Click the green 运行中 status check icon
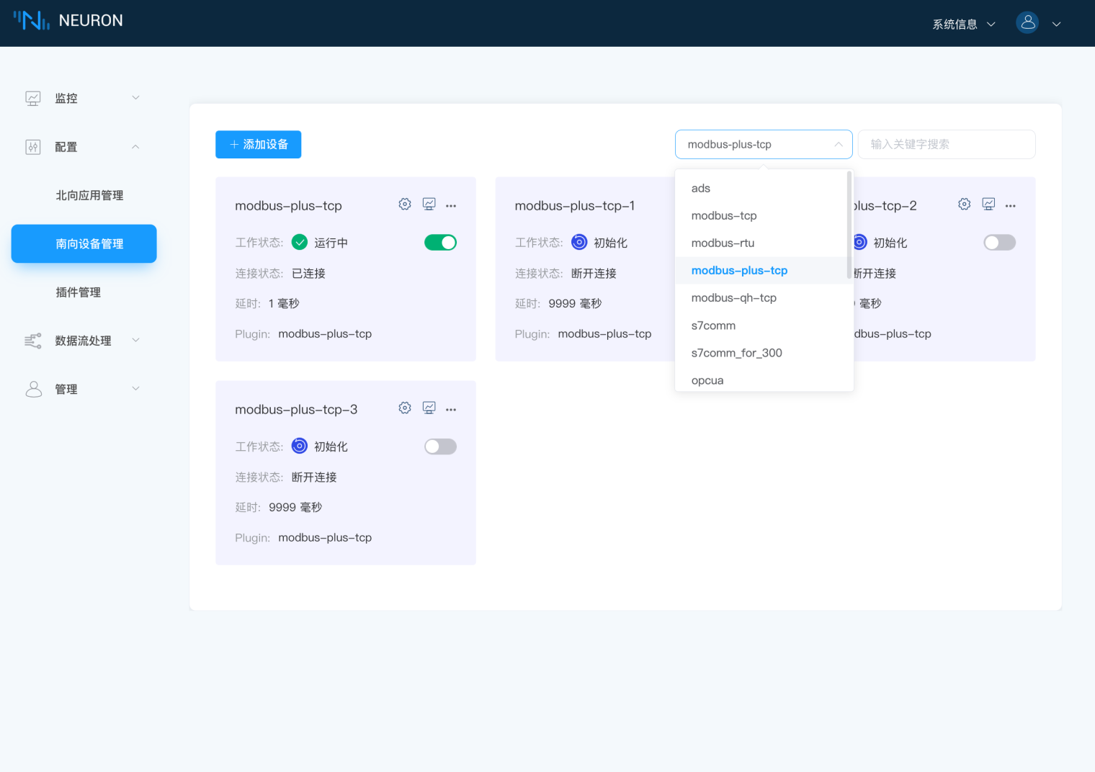The height and width of the screenshot is (772, 1095). click(x=300, y=243)
